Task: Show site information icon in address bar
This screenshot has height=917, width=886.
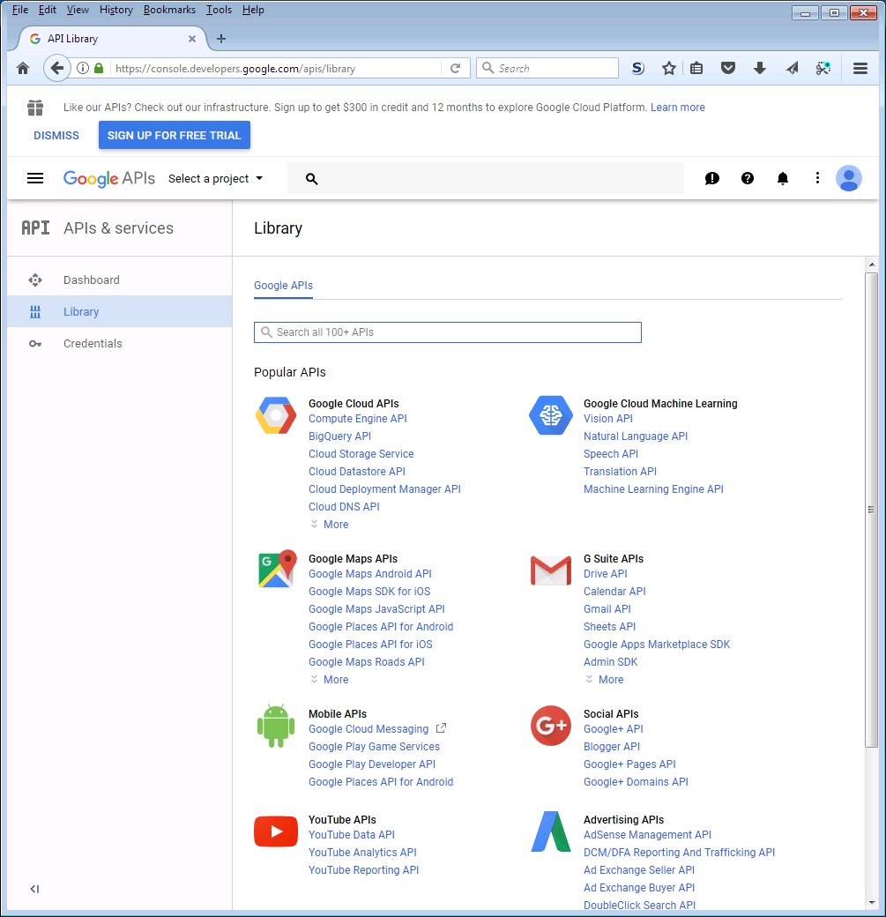Action: coord(83,69)
